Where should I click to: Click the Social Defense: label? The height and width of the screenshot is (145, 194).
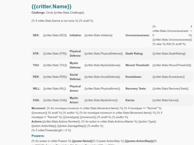coord(75,77)
